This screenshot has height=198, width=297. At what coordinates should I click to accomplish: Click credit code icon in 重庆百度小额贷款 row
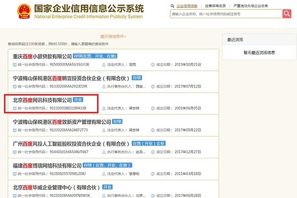pyautogui.click(x=15, y=65)
